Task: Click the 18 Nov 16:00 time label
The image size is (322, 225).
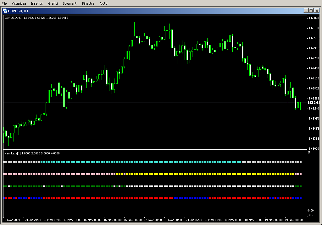Action: [x=253, y=220]
